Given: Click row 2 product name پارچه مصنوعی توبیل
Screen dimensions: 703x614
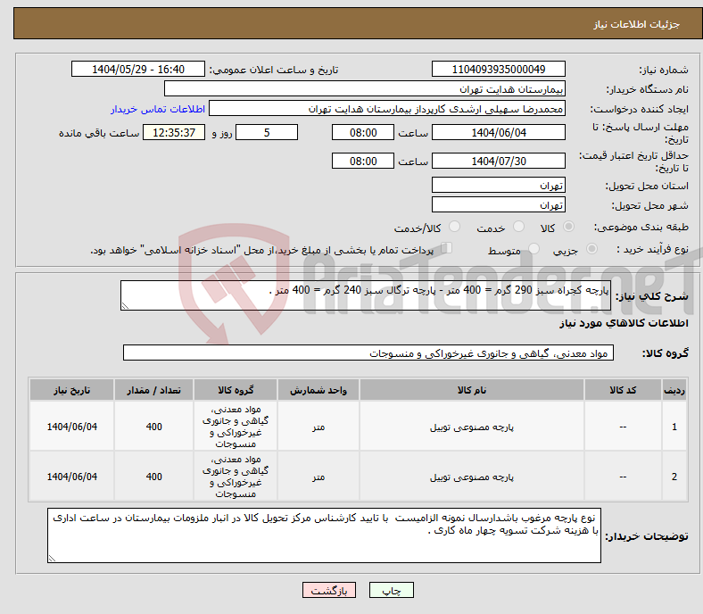Looking at the screenshot, I should pos(472,477).
